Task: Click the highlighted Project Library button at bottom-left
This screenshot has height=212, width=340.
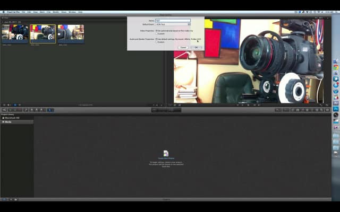Action: [4, 199]
